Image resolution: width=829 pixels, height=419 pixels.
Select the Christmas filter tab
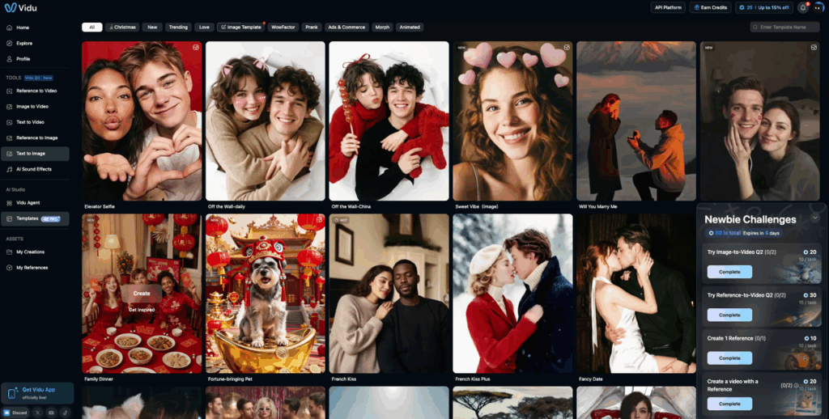point(122,27)
